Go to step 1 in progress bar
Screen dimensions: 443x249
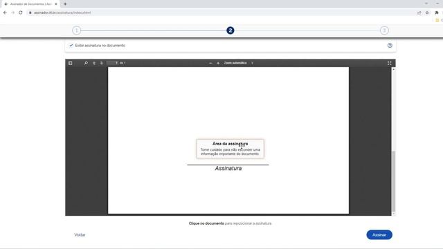(76, 30)
